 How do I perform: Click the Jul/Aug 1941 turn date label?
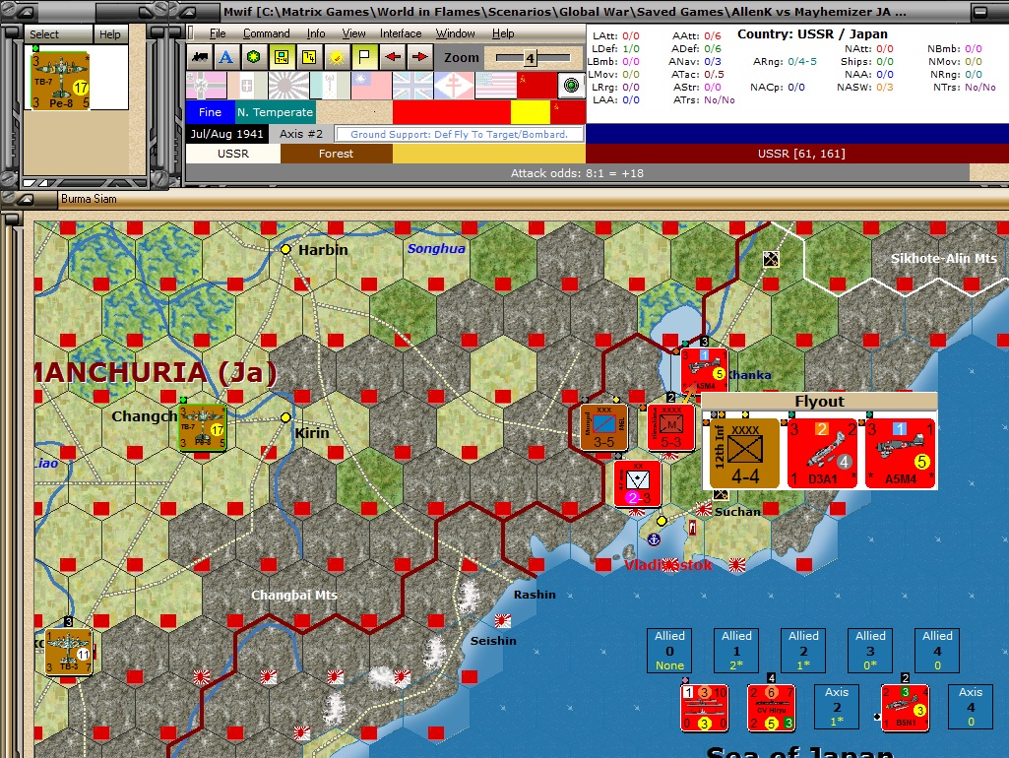click(x=226, y=134)
